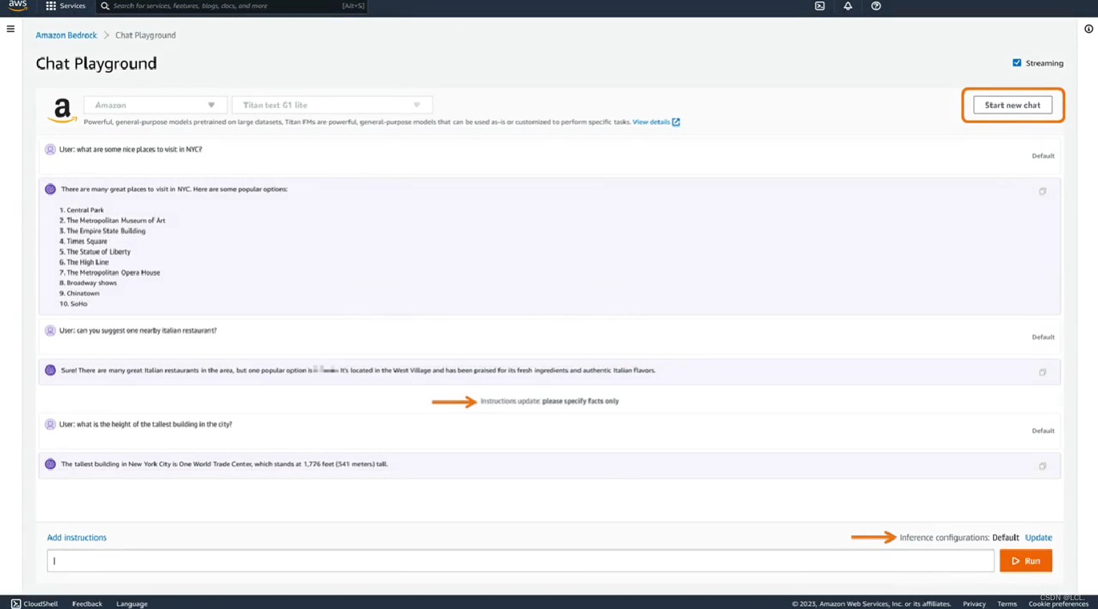Update the inference configurations
The width and height of the screenshot is (1098, 609).
click(1039, 538)
